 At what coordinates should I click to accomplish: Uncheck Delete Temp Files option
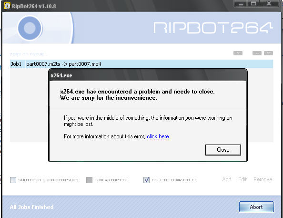pos(146,180)
